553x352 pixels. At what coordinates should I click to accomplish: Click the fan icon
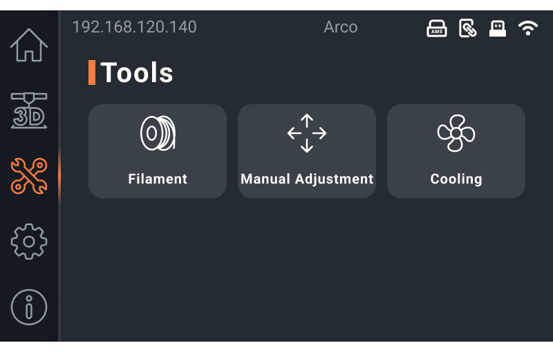pyautogui.click(x=456, y=133)
